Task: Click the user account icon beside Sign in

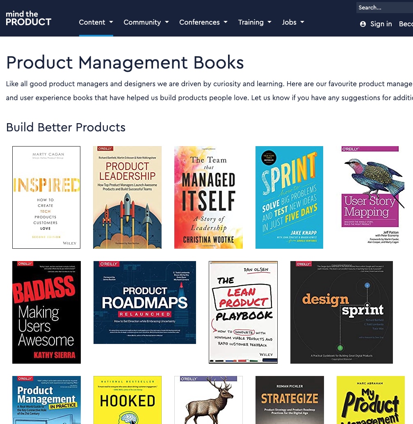Action: coord(363,24)
